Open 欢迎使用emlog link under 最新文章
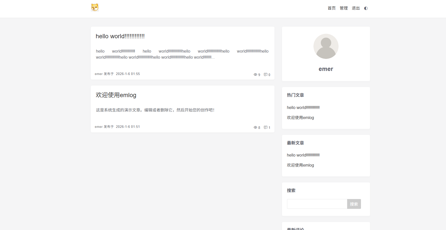The height and width of the screenshot is (230, 446). click(x=300, y=165)
